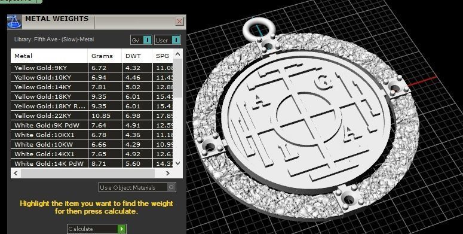Click the 10.85 grams value

point(101,116)
